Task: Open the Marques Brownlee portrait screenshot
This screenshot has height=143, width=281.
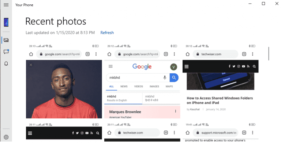Action: 64,81
